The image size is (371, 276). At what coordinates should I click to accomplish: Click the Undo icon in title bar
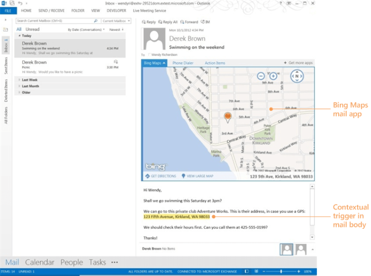point(20,3)
